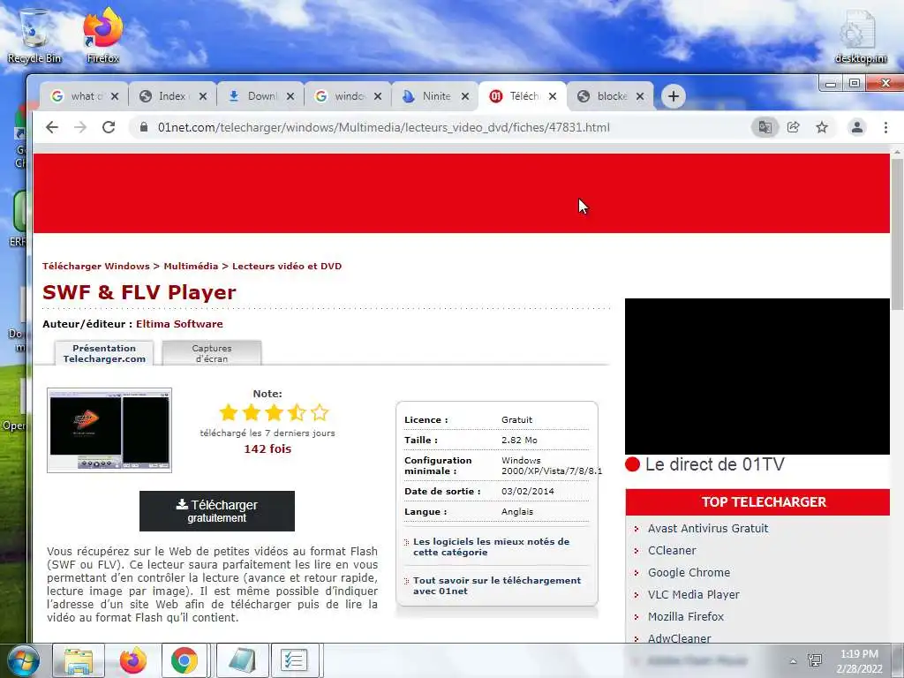Open 'Tout savoir sur le téléchargement' link
This screenshot has width=904, height=678.
click(x=497, y=585)
